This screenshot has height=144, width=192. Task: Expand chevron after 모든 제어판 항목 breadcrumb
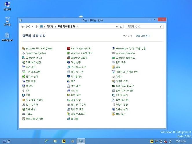pos(77,27)
